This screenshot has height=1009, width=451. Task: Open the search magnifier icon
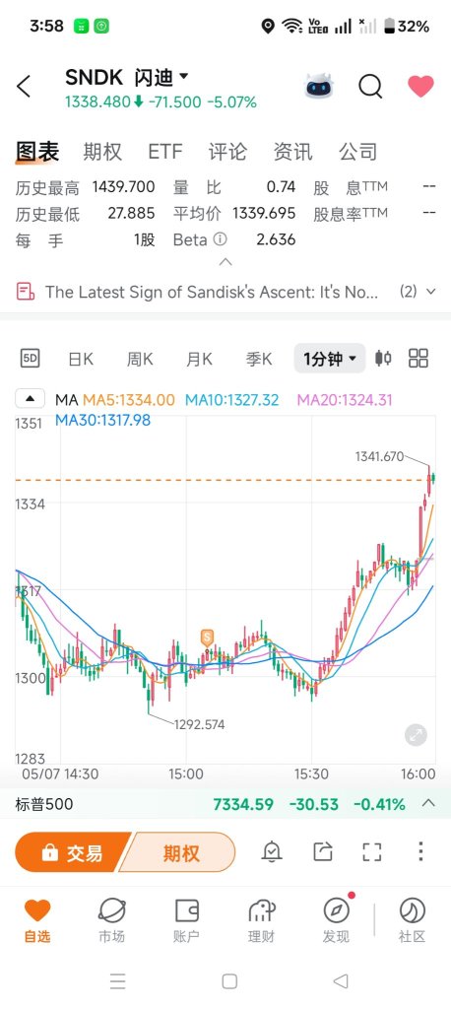(x=370, y=86)
